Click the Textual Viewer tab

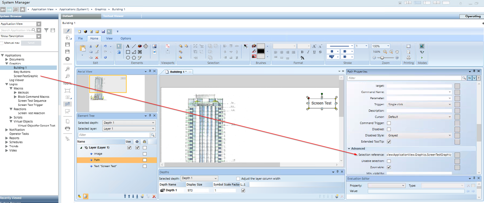coord(113,16)
